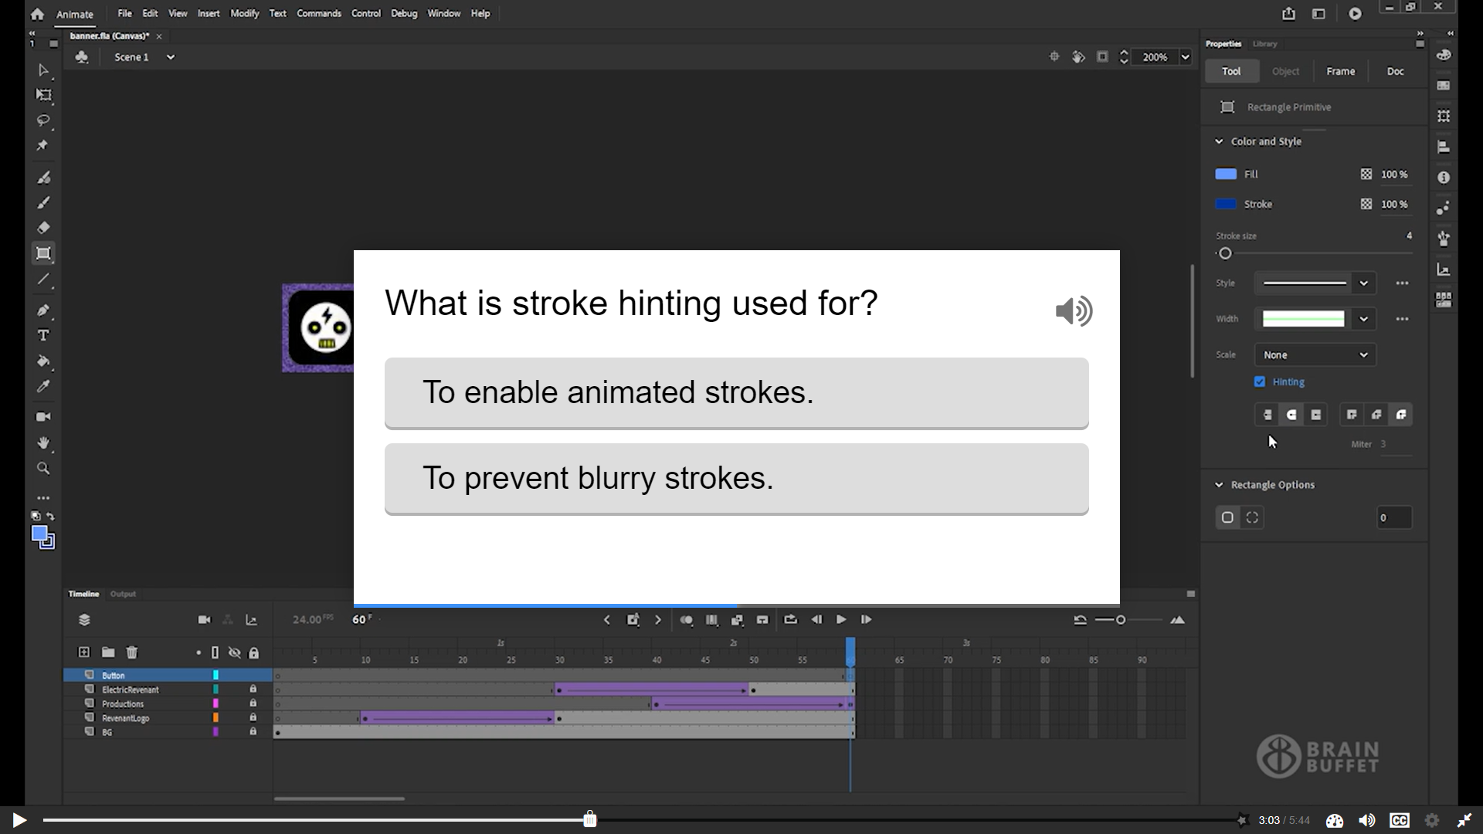
Task: Open the Modify menu
Action: coord(244,13)
